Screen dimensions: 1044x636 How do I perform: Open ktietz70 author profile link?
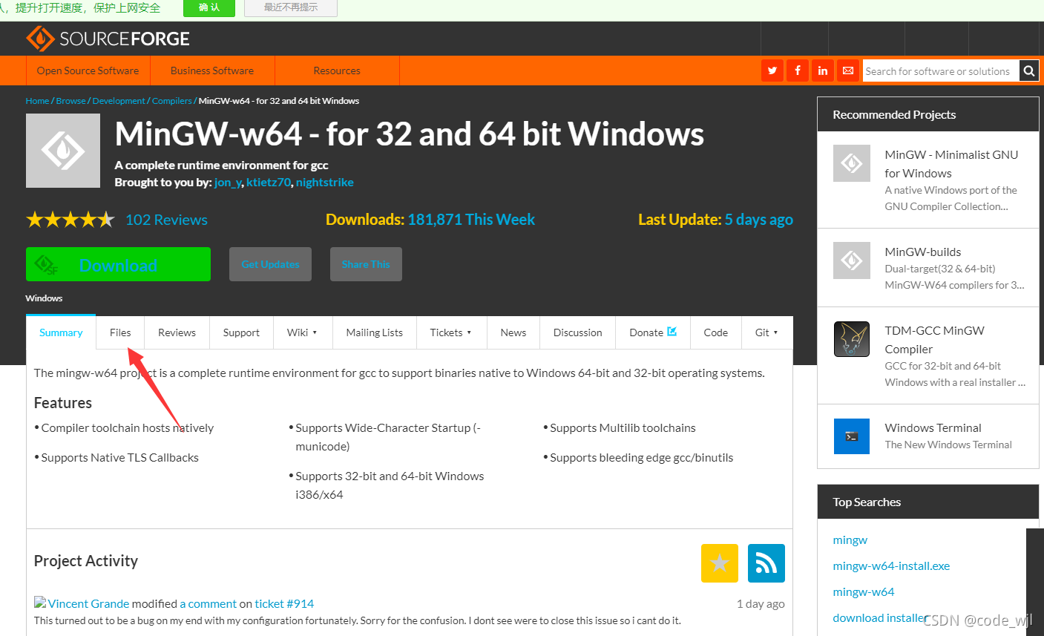click(x=269, y=183)
